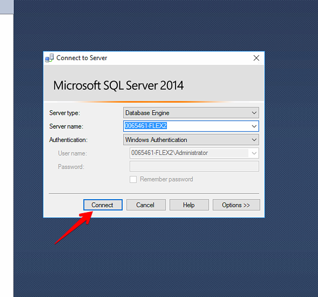Viewport: 318px width, 297px height.
Task: Click the Server name label
Action: click(x=66, y=127)
